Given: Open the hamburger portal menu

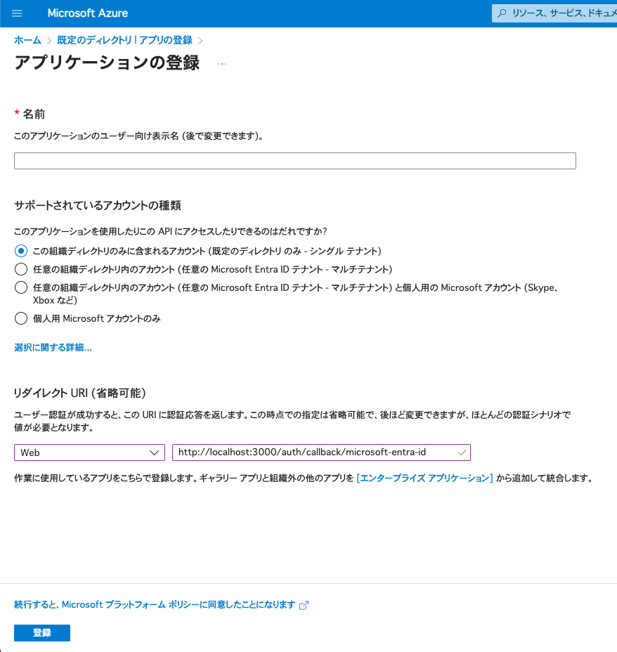Looking at the screenshot, I should 17,13.
